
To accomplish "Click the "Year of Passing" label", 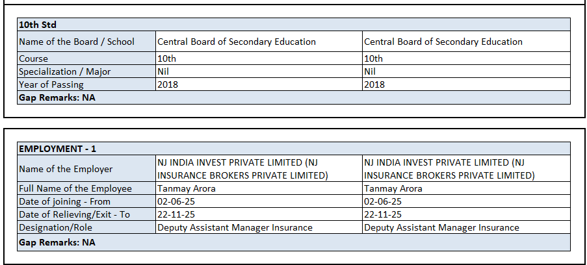I will click(51, 84).
